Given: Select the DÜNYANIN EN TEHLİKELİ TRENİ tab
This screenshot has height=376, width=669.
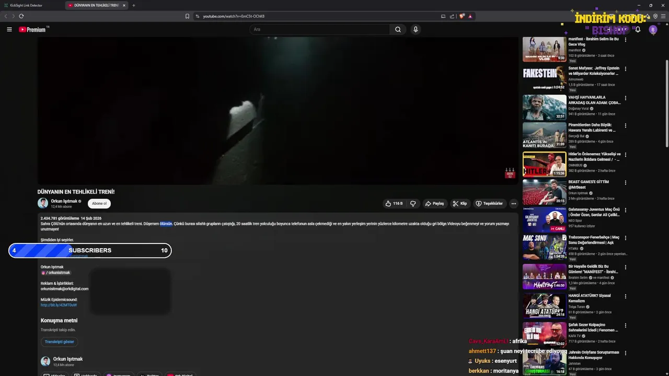Looking at the screenshot, I should click(97, 5).
